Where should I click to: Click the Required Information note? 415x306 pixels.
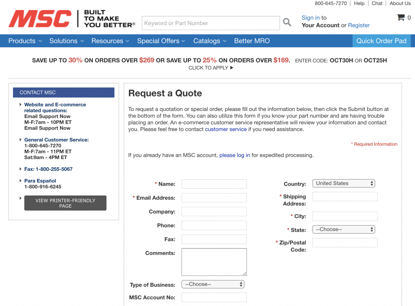pyautogui.click(x=374, y=144)
